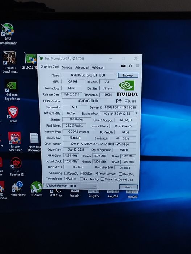
Task: Click the DirectX Support value 12 (12_1)
Action: pyautogui.click(x=126, y=120)
